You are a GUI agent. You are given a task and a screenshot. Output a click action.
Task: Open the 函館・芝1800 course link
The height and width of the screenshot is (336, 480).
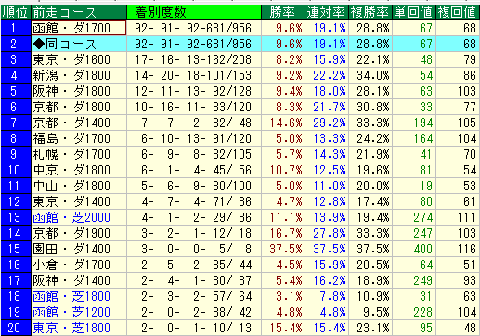click(x=71, y=296)
